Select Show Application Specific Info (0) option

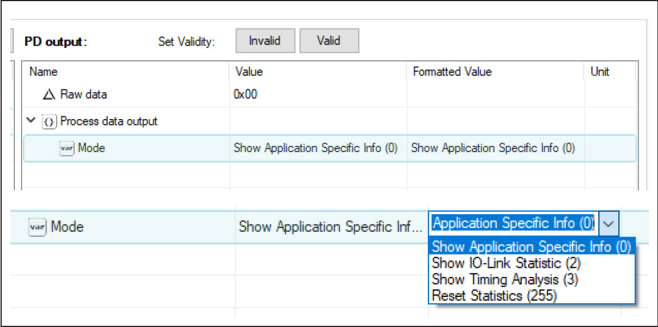click(532, 247)
